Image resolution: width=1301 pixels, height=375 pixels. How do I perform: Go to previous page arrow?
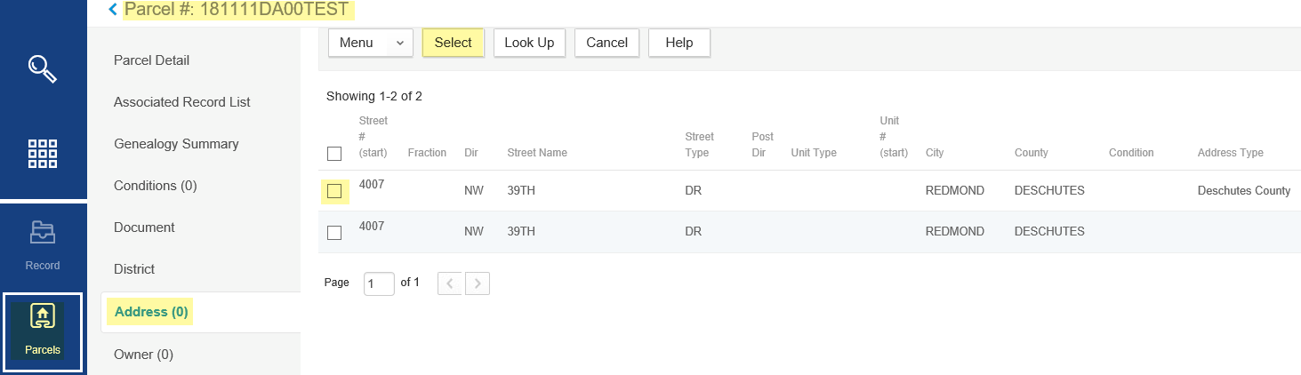(x=450, y=283)
